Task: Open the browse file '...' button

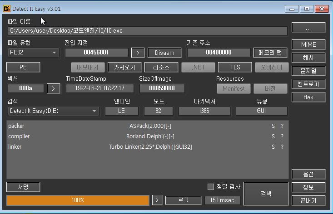Action: pyautogui.click(x=308, y=28)
